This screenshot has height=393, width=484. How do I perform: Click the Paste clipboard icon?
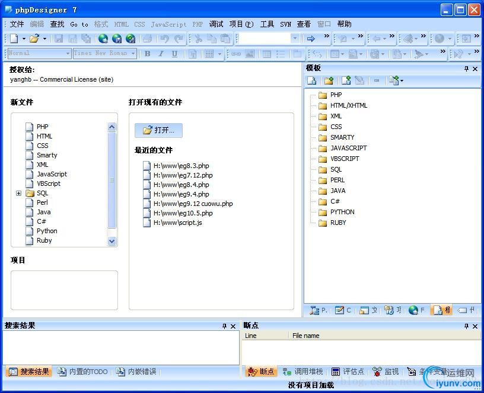coord(225,38)
